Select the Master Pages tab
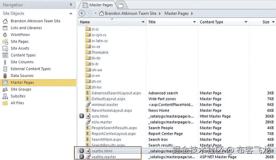 point(98,5)
